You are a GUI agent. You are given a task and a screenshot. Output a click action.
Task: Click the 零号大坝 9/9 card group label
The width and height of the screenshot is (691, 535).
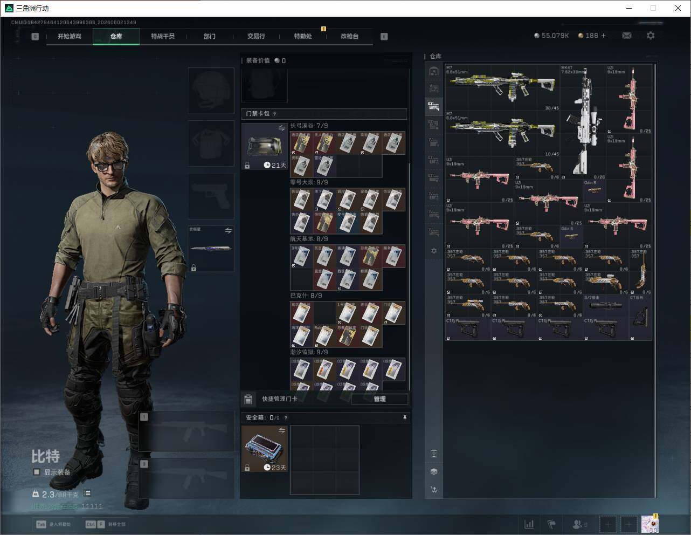[309, 182]
